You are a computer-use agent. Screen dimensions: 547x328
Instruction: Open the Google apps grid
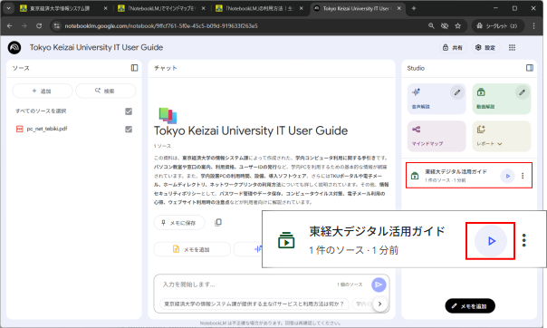(x=512, y=47)
